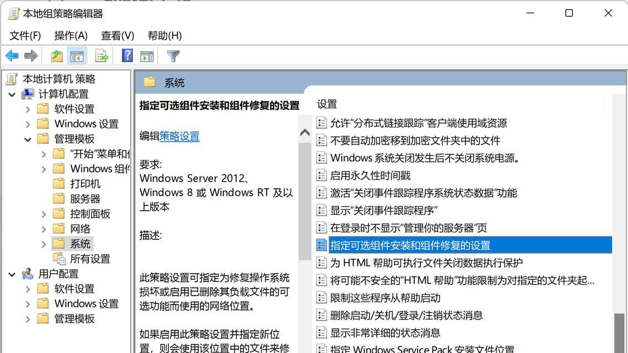Toggle the show/hide action pane icon
Image resolution: width=628 pixels, height=353 pixels.
pos(147,56)
